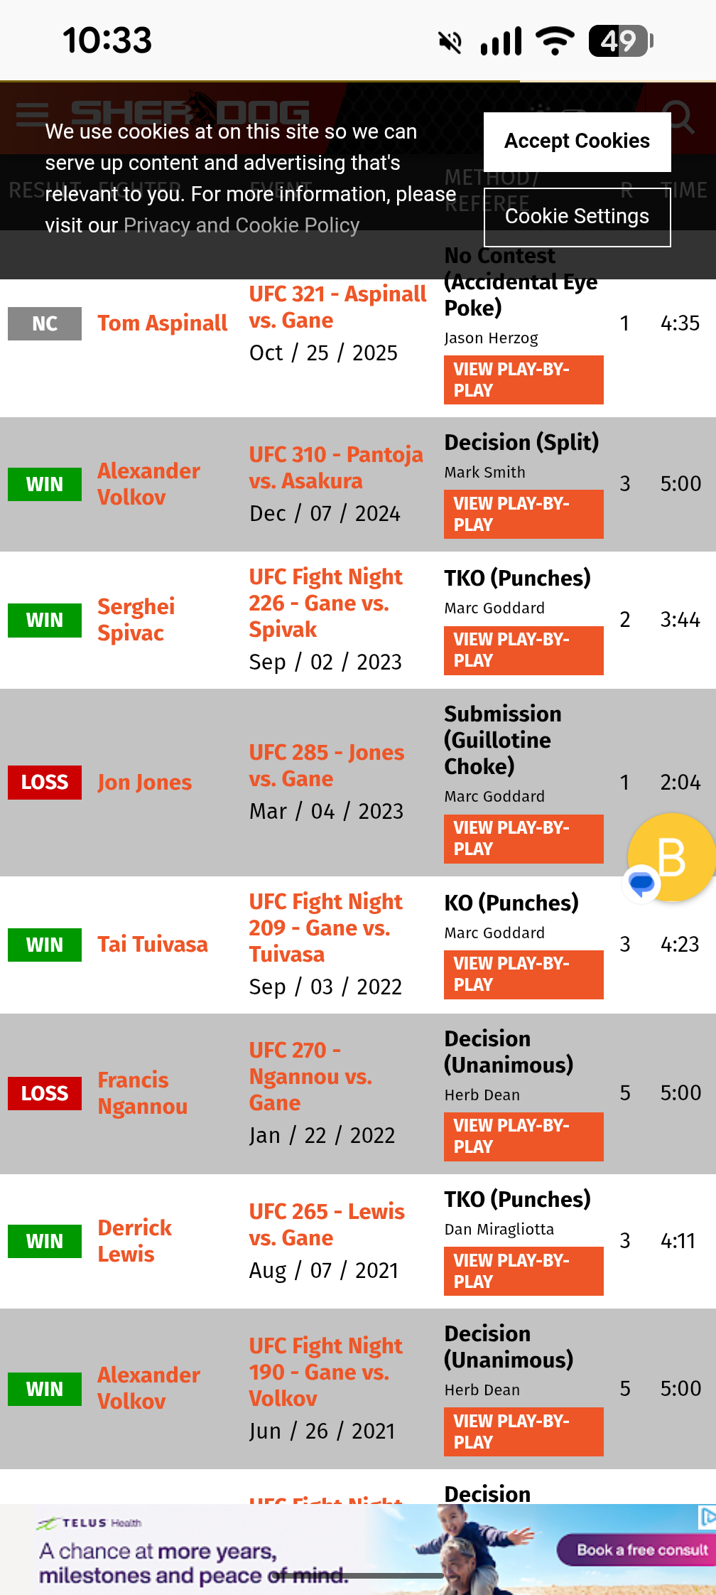
Task: Open the hamburger menu icon
Action: 32,113
